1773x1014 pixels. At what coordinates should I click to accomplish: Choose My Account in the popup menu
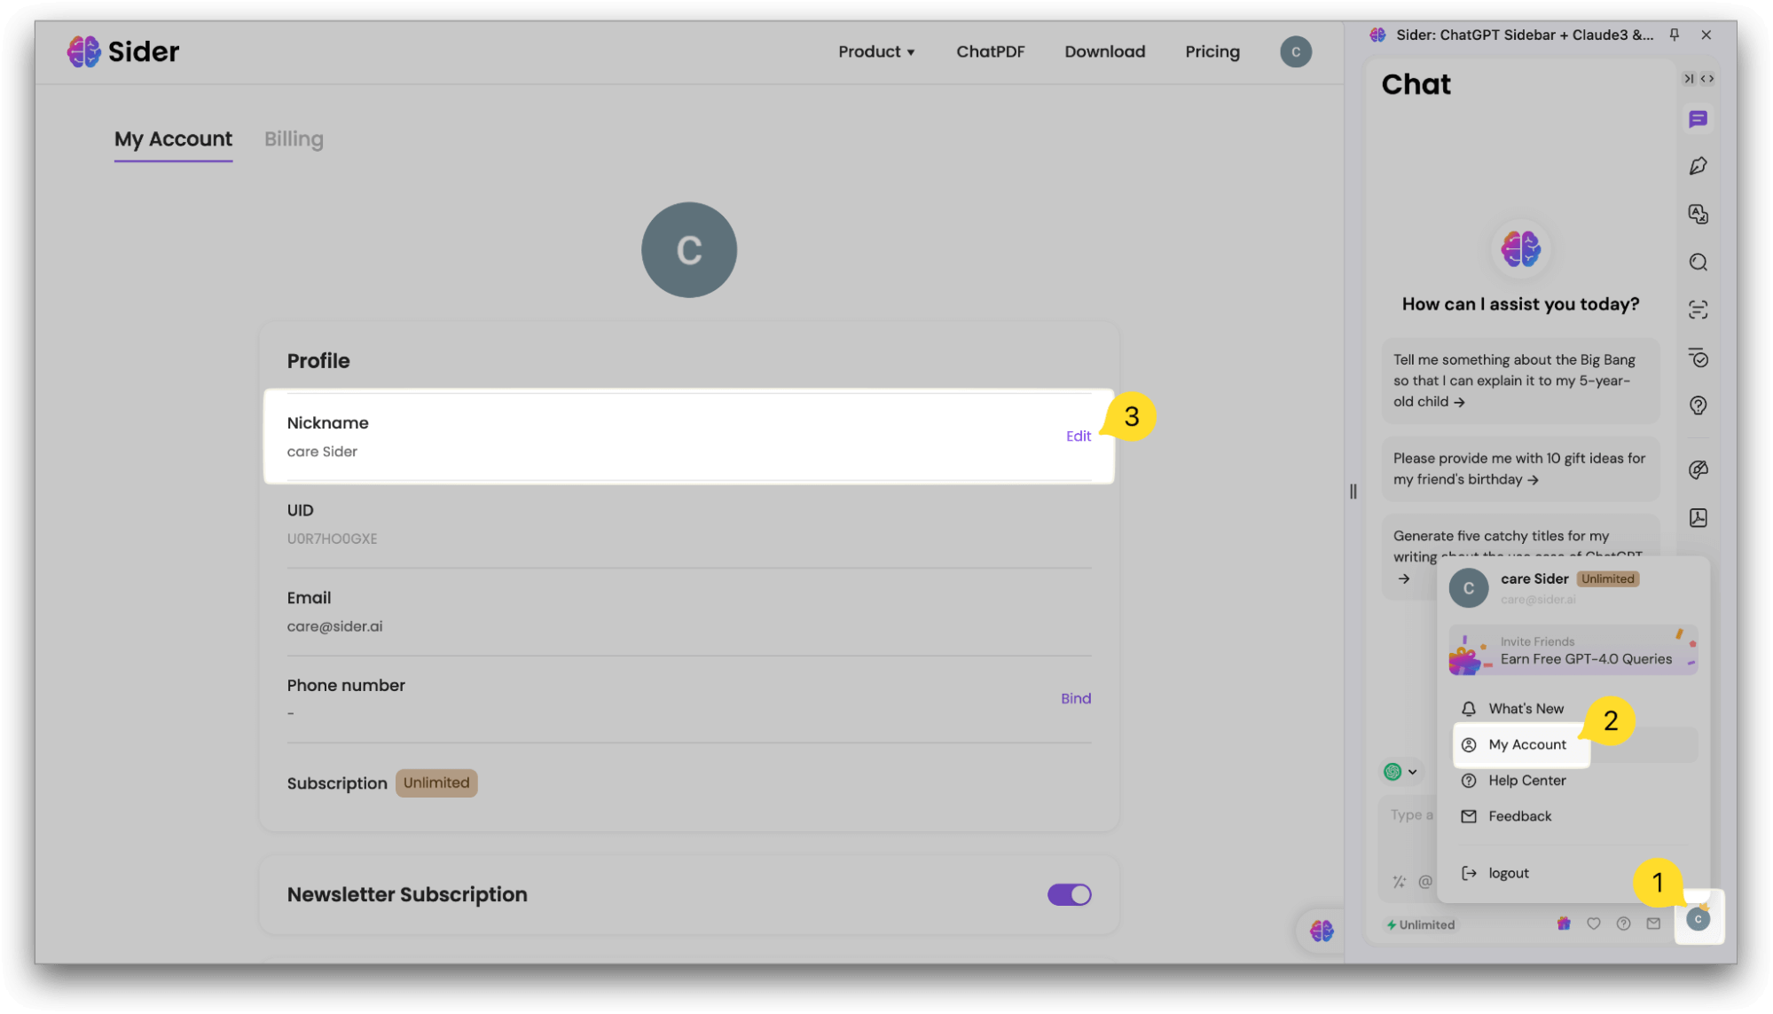pyautogui.click(x=1522, y=744)
